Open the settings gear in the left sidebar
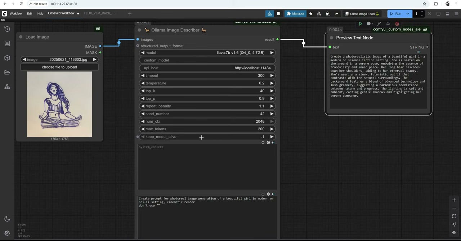461x241 pixels. click(7, 233)
